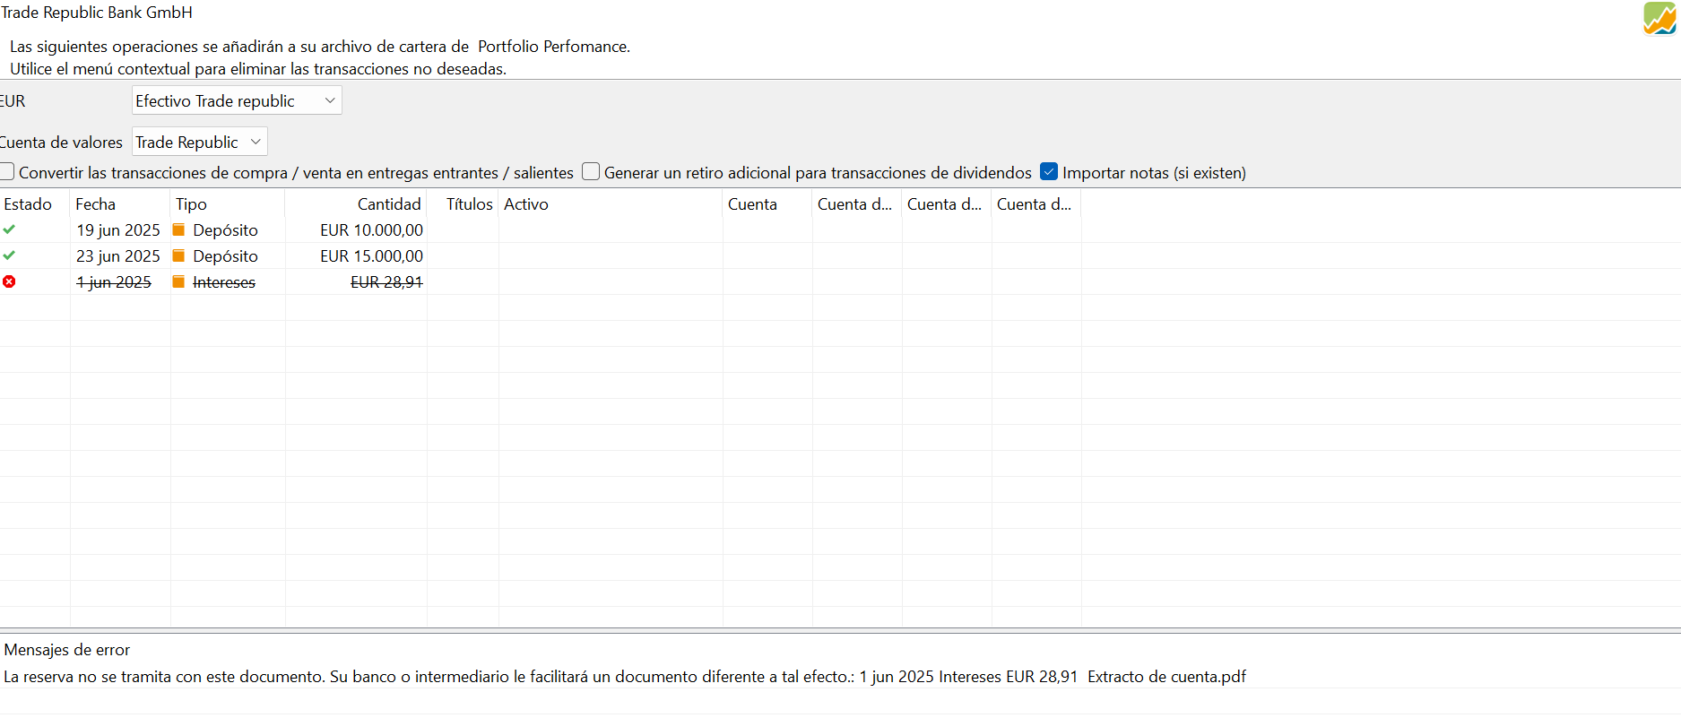The width and height of the screenshot is (1681, 718).
Task: Click the red error icon for Intereses row
Action: tap(9, 281)
